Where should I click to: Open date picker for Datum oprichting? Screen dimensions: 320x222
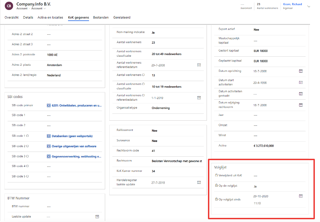(x=300, y=71)
